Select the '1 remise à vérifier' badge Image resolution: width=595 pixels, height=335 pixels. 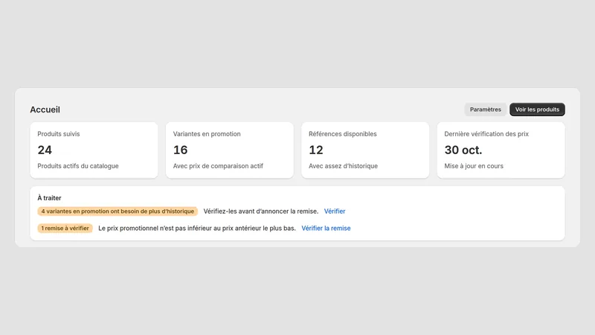[65, 229]
